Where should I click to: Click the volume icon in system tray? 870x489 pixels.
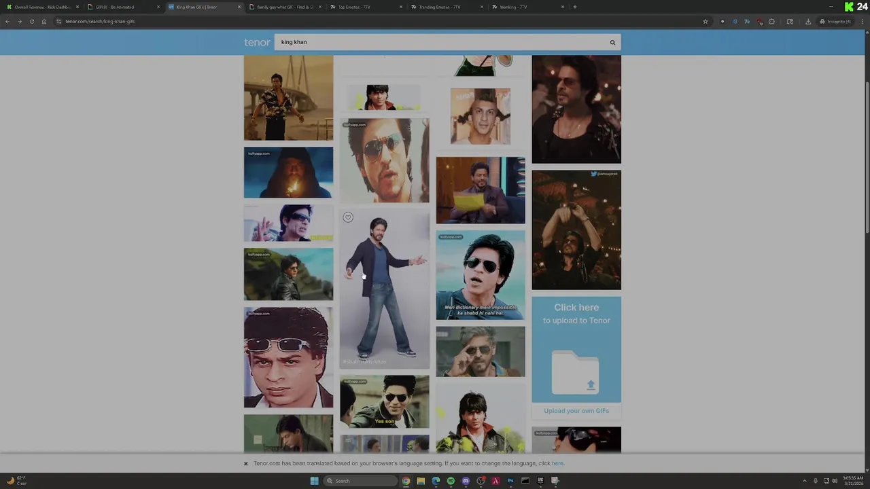tap(835, 481)
